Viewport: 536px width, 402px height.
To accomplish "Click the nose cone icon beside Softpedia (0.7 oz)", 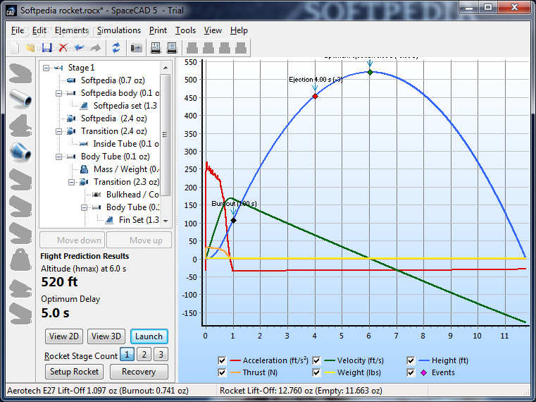I will pyautogui.click(x=71, y=80).
